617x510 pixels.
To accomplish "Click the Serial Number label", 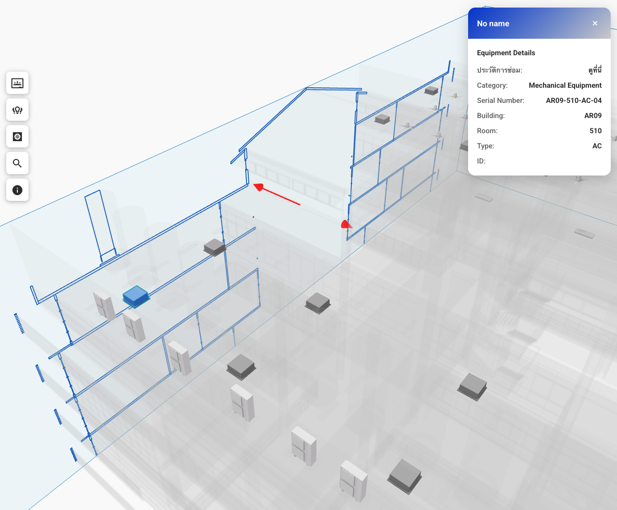I will click(x=500, y=100).
